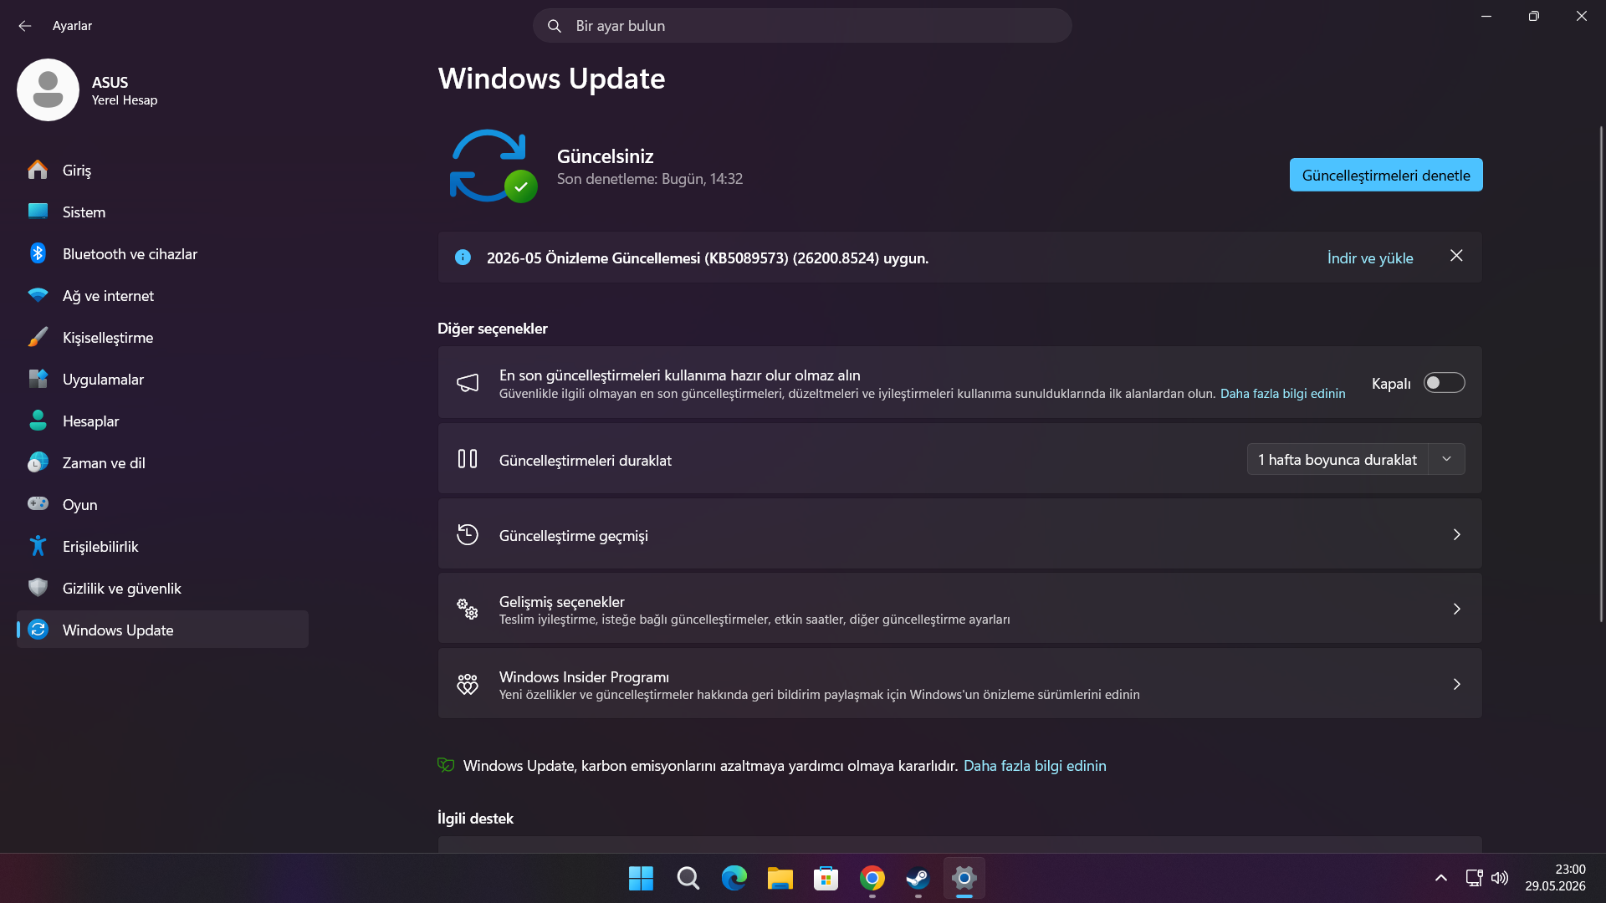Viewport: 1606px width, 903px height.
Task: Click Güncelleştirmeleri denetle button
Action: coord(1386,175)
